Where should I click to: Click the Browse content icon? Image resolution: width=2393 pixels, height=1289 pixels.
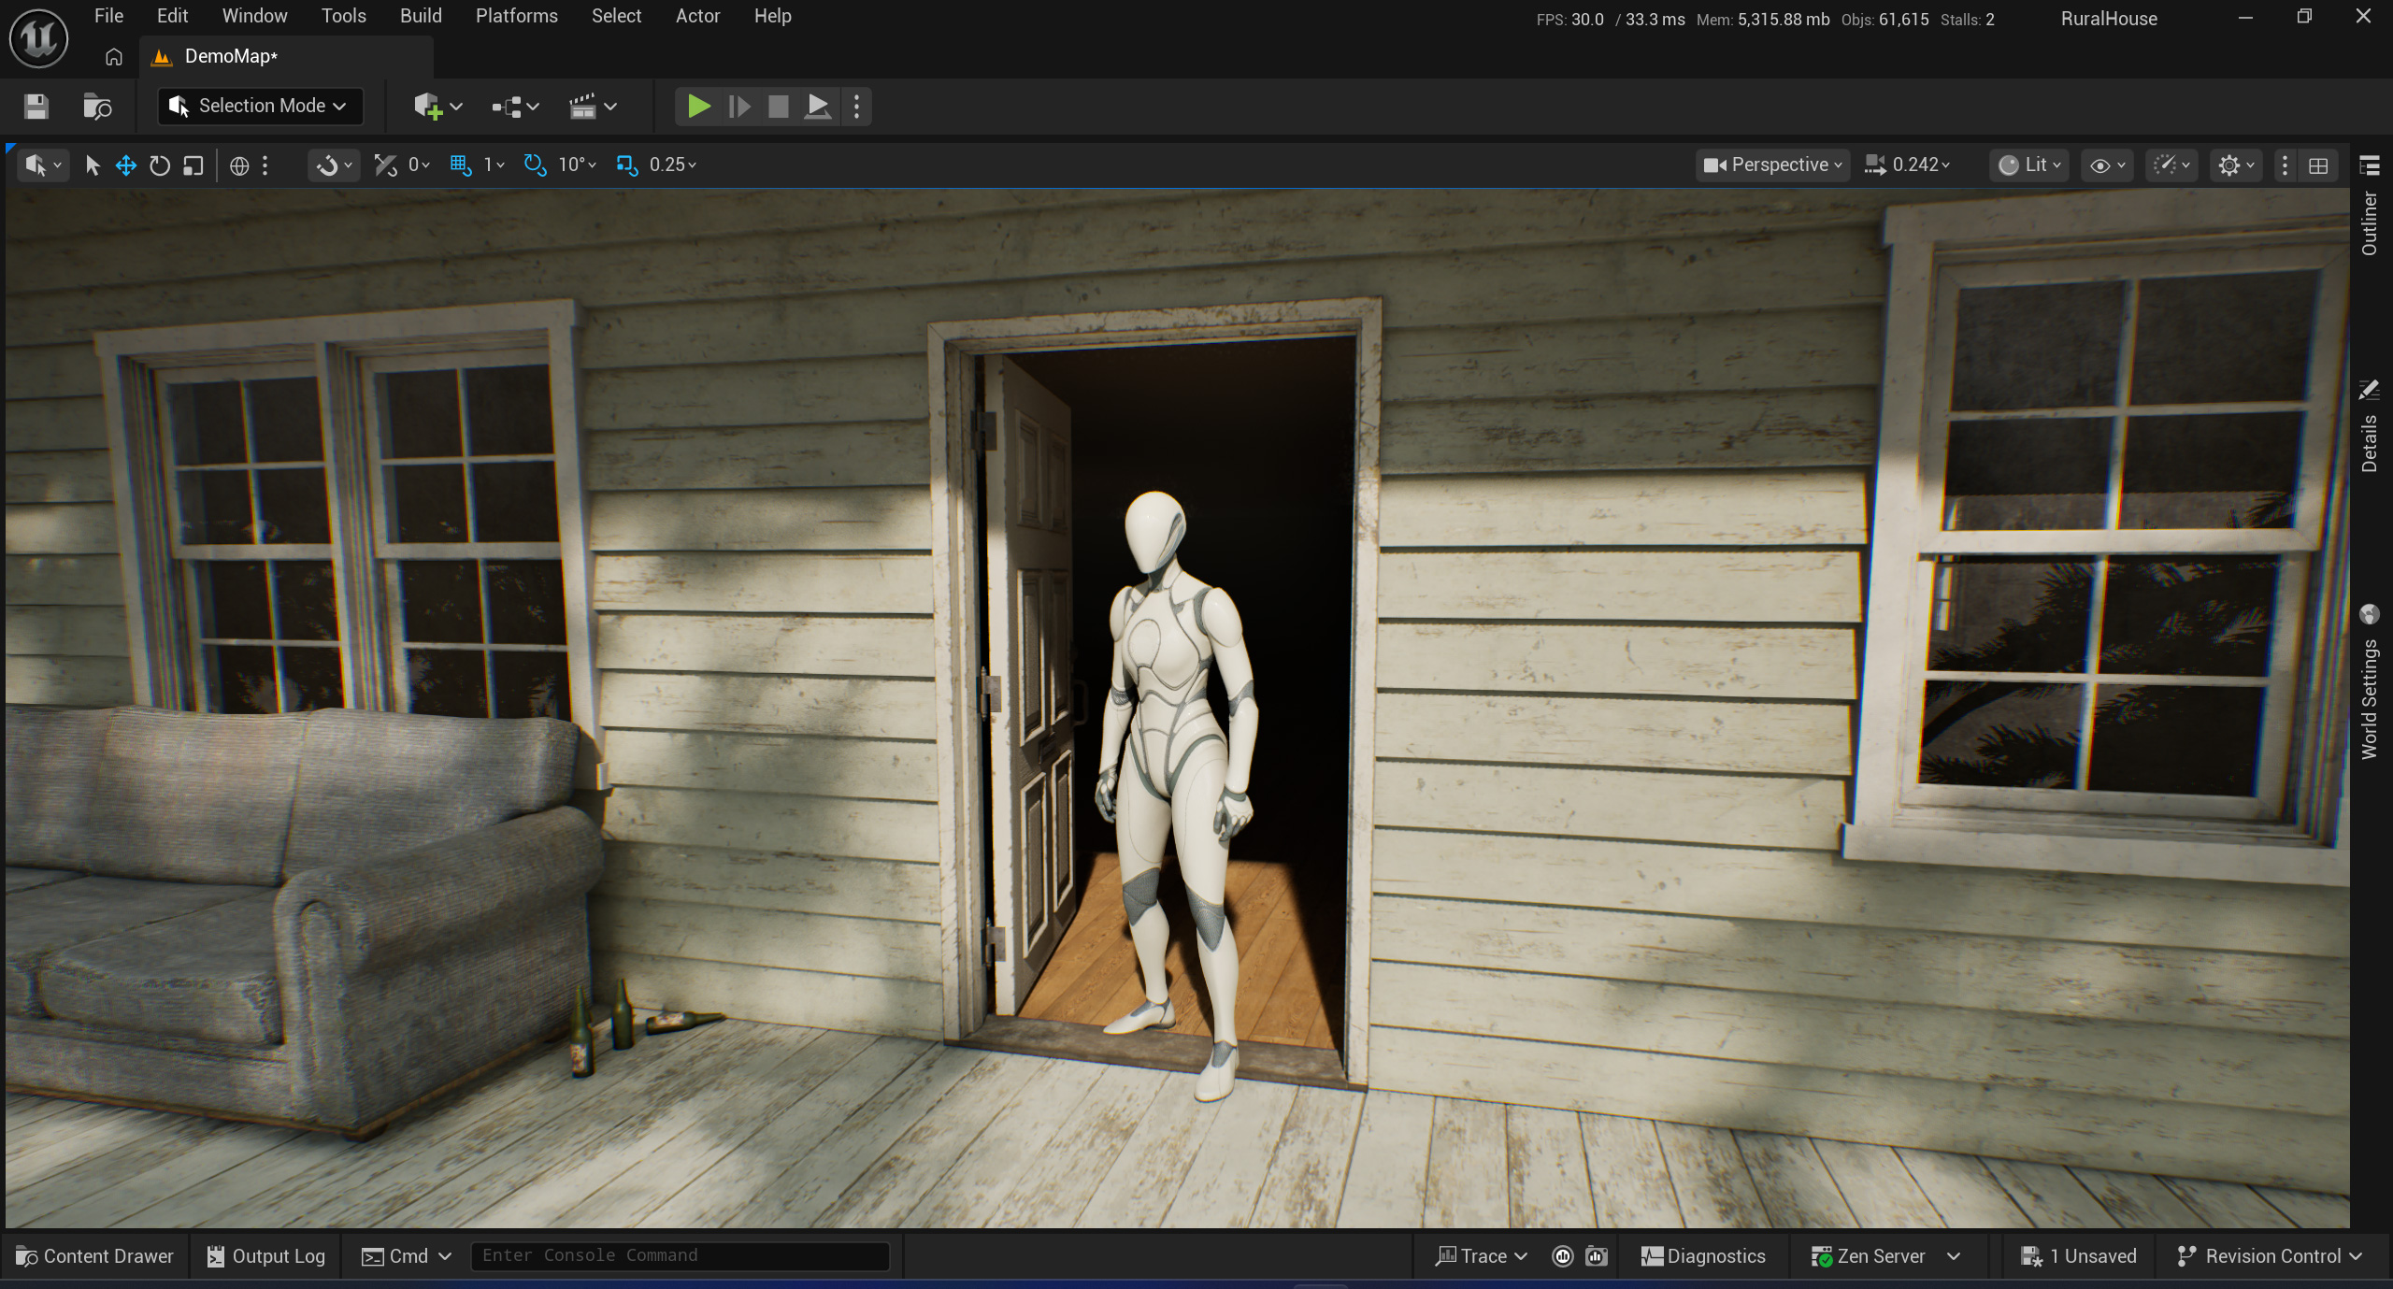pyautogui.click(x=97, y=107)
